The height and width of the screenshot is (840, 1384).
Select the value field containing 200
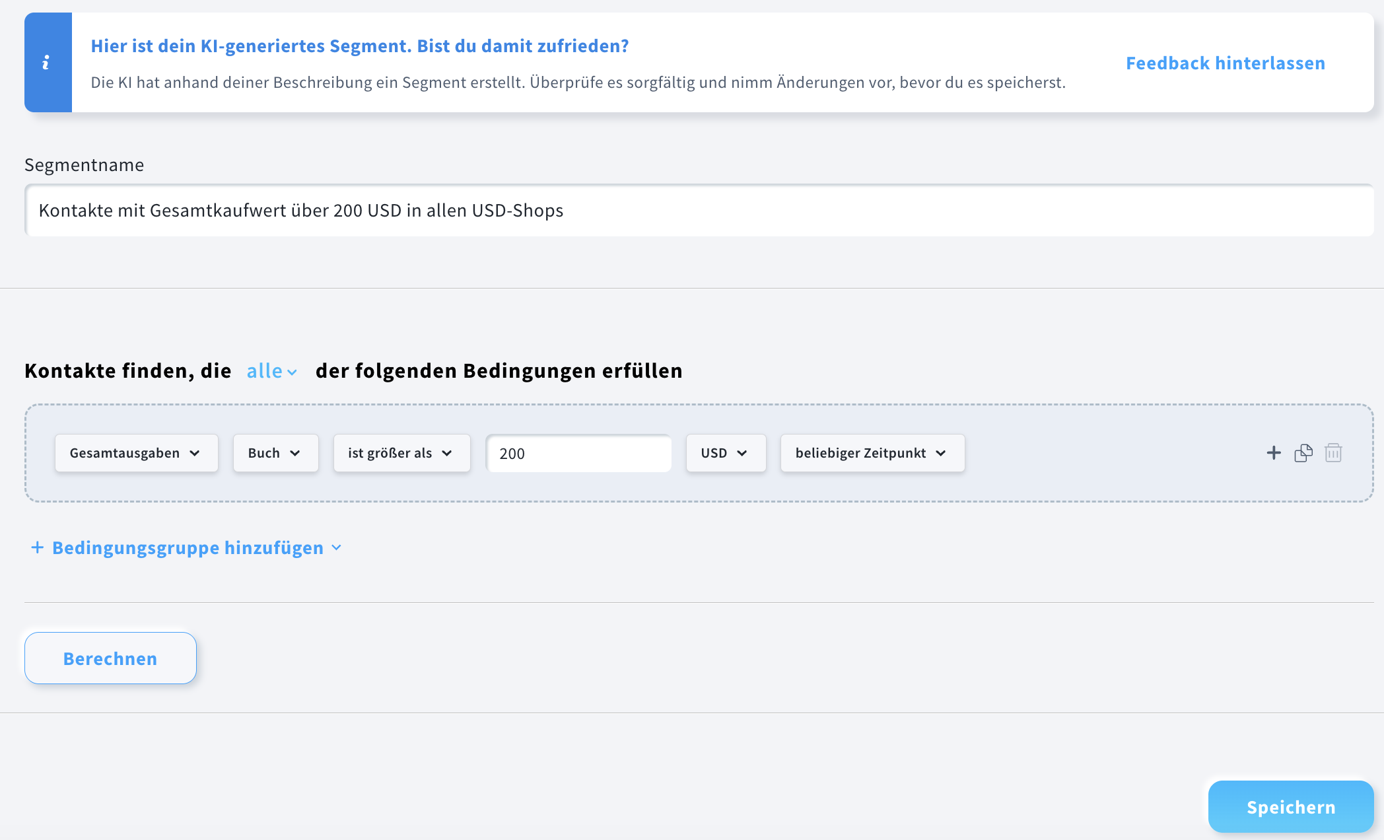578,453
